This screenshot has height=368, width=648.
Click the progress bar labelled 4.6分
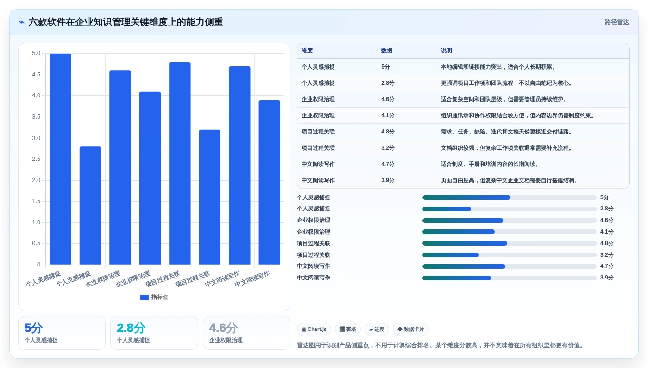510,221
